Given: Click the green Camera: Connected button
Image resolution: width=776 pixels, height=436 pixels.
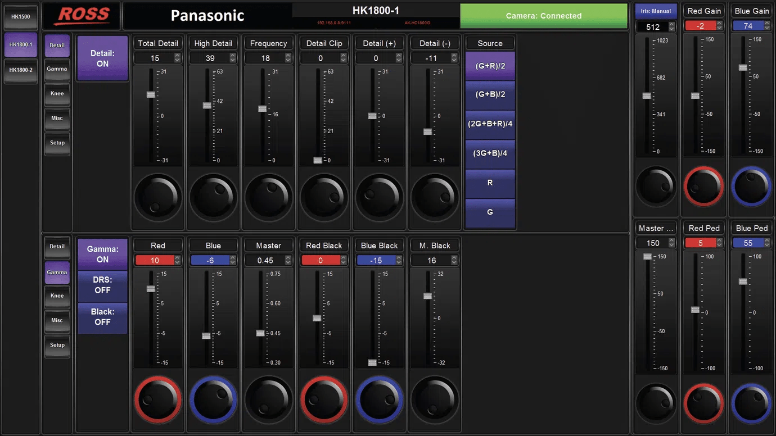Looking at the screenshot, I should (x=544, y=16).
